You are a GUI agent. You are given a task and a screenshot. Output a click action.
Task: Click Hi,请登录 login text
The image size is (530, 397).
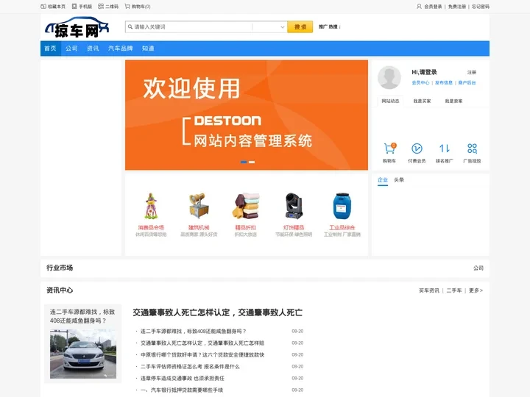coord(424,72)
